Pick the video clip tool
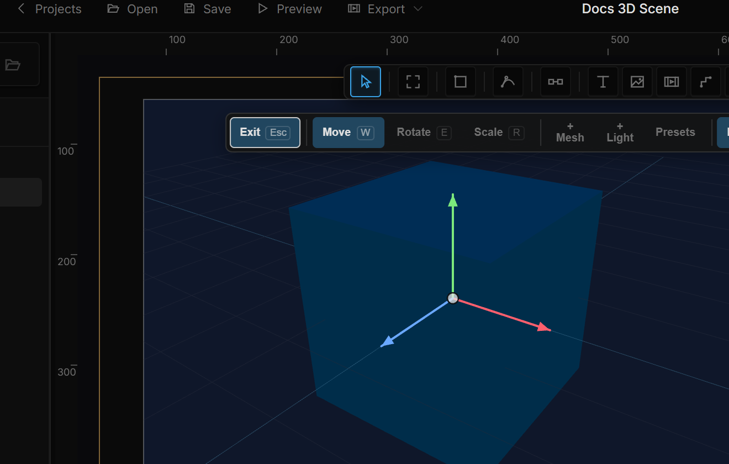This screenshot has width=729, height=464. click(x=672, y=82)
